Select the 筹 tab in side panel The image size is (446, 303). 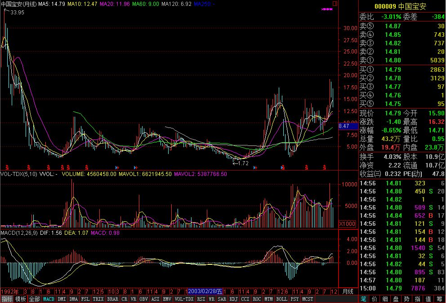(439, 299)
